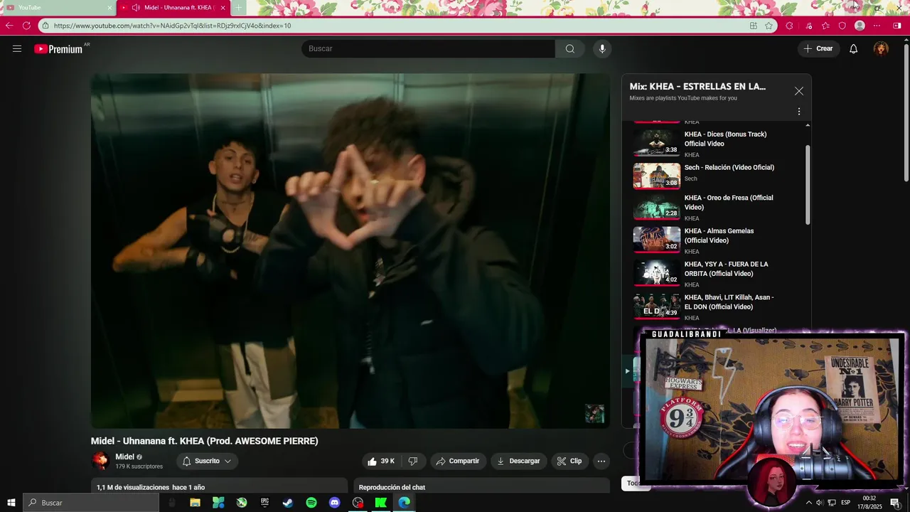
Task: Open browser essentials shield icon
Action: point(842,26)
